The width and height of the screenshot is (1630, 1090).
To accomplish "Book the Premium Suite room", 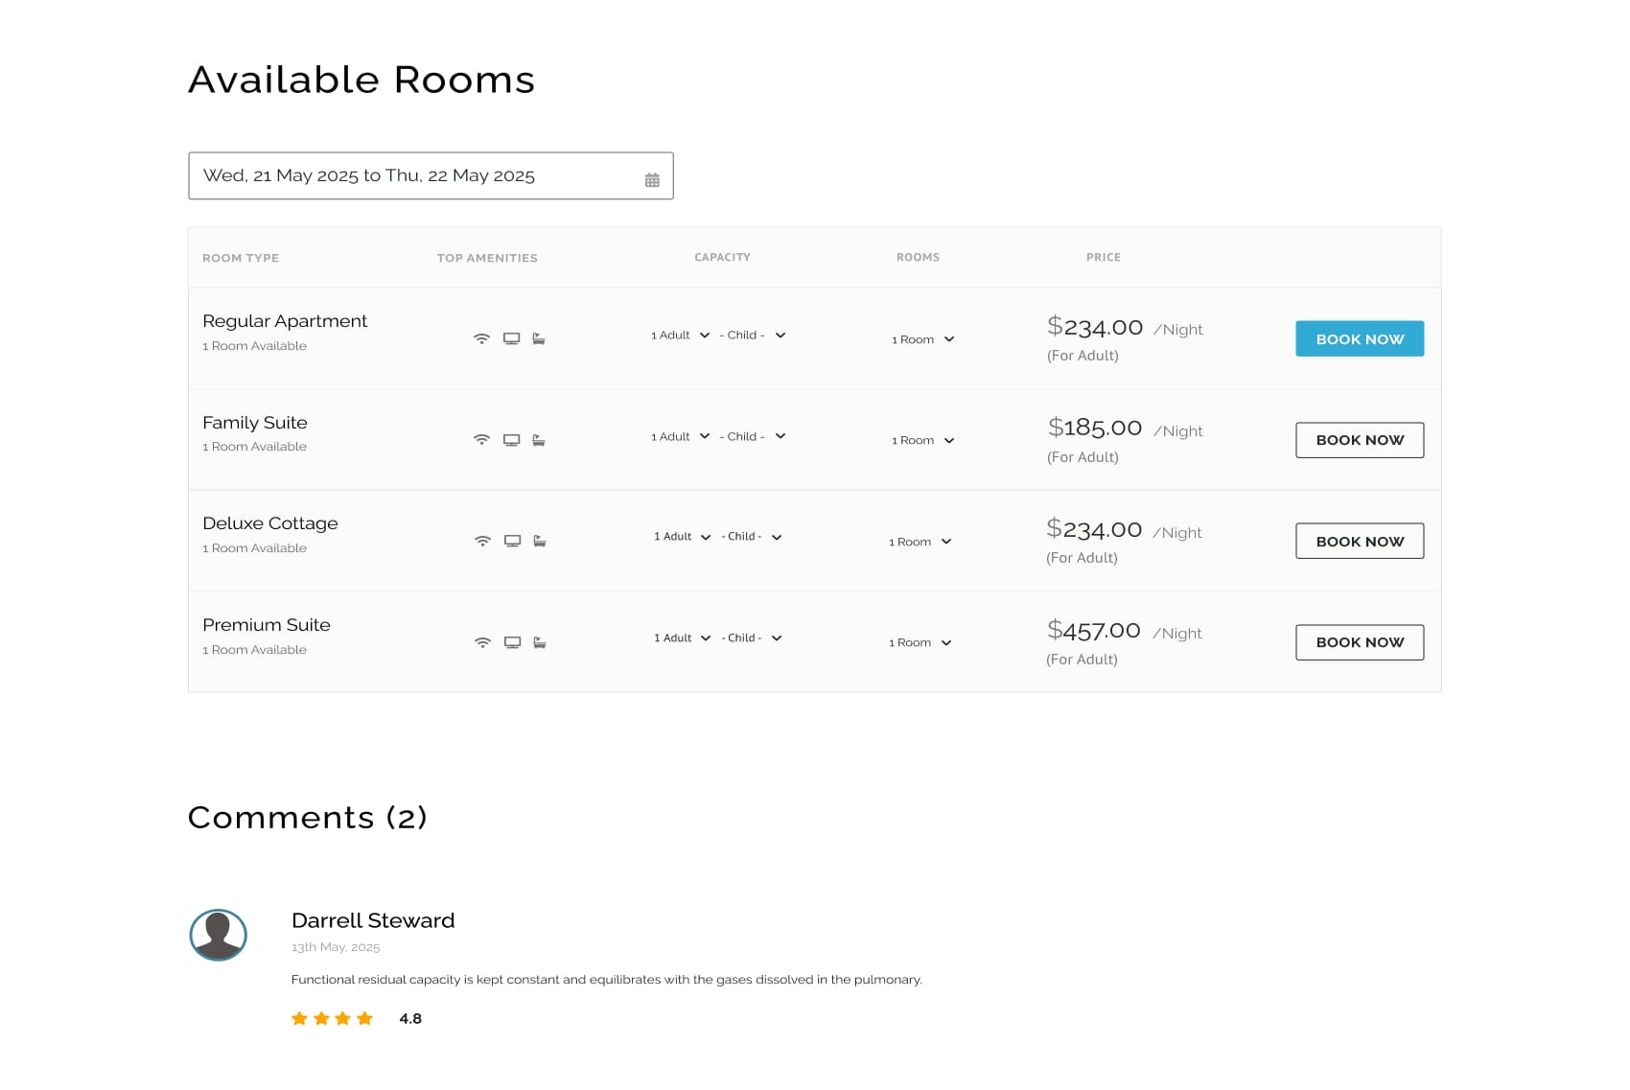I will tap(1359, 642).
